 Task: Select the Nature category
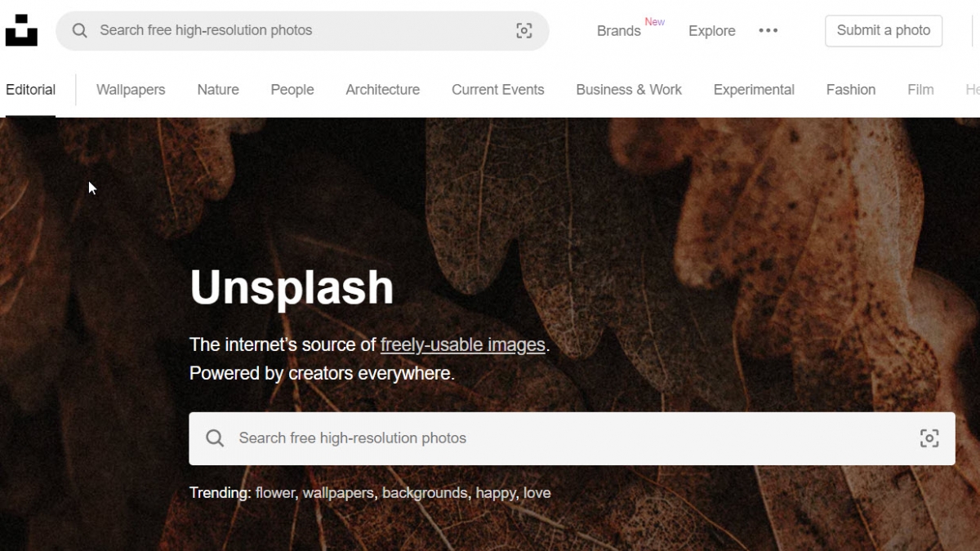point(217,90)
